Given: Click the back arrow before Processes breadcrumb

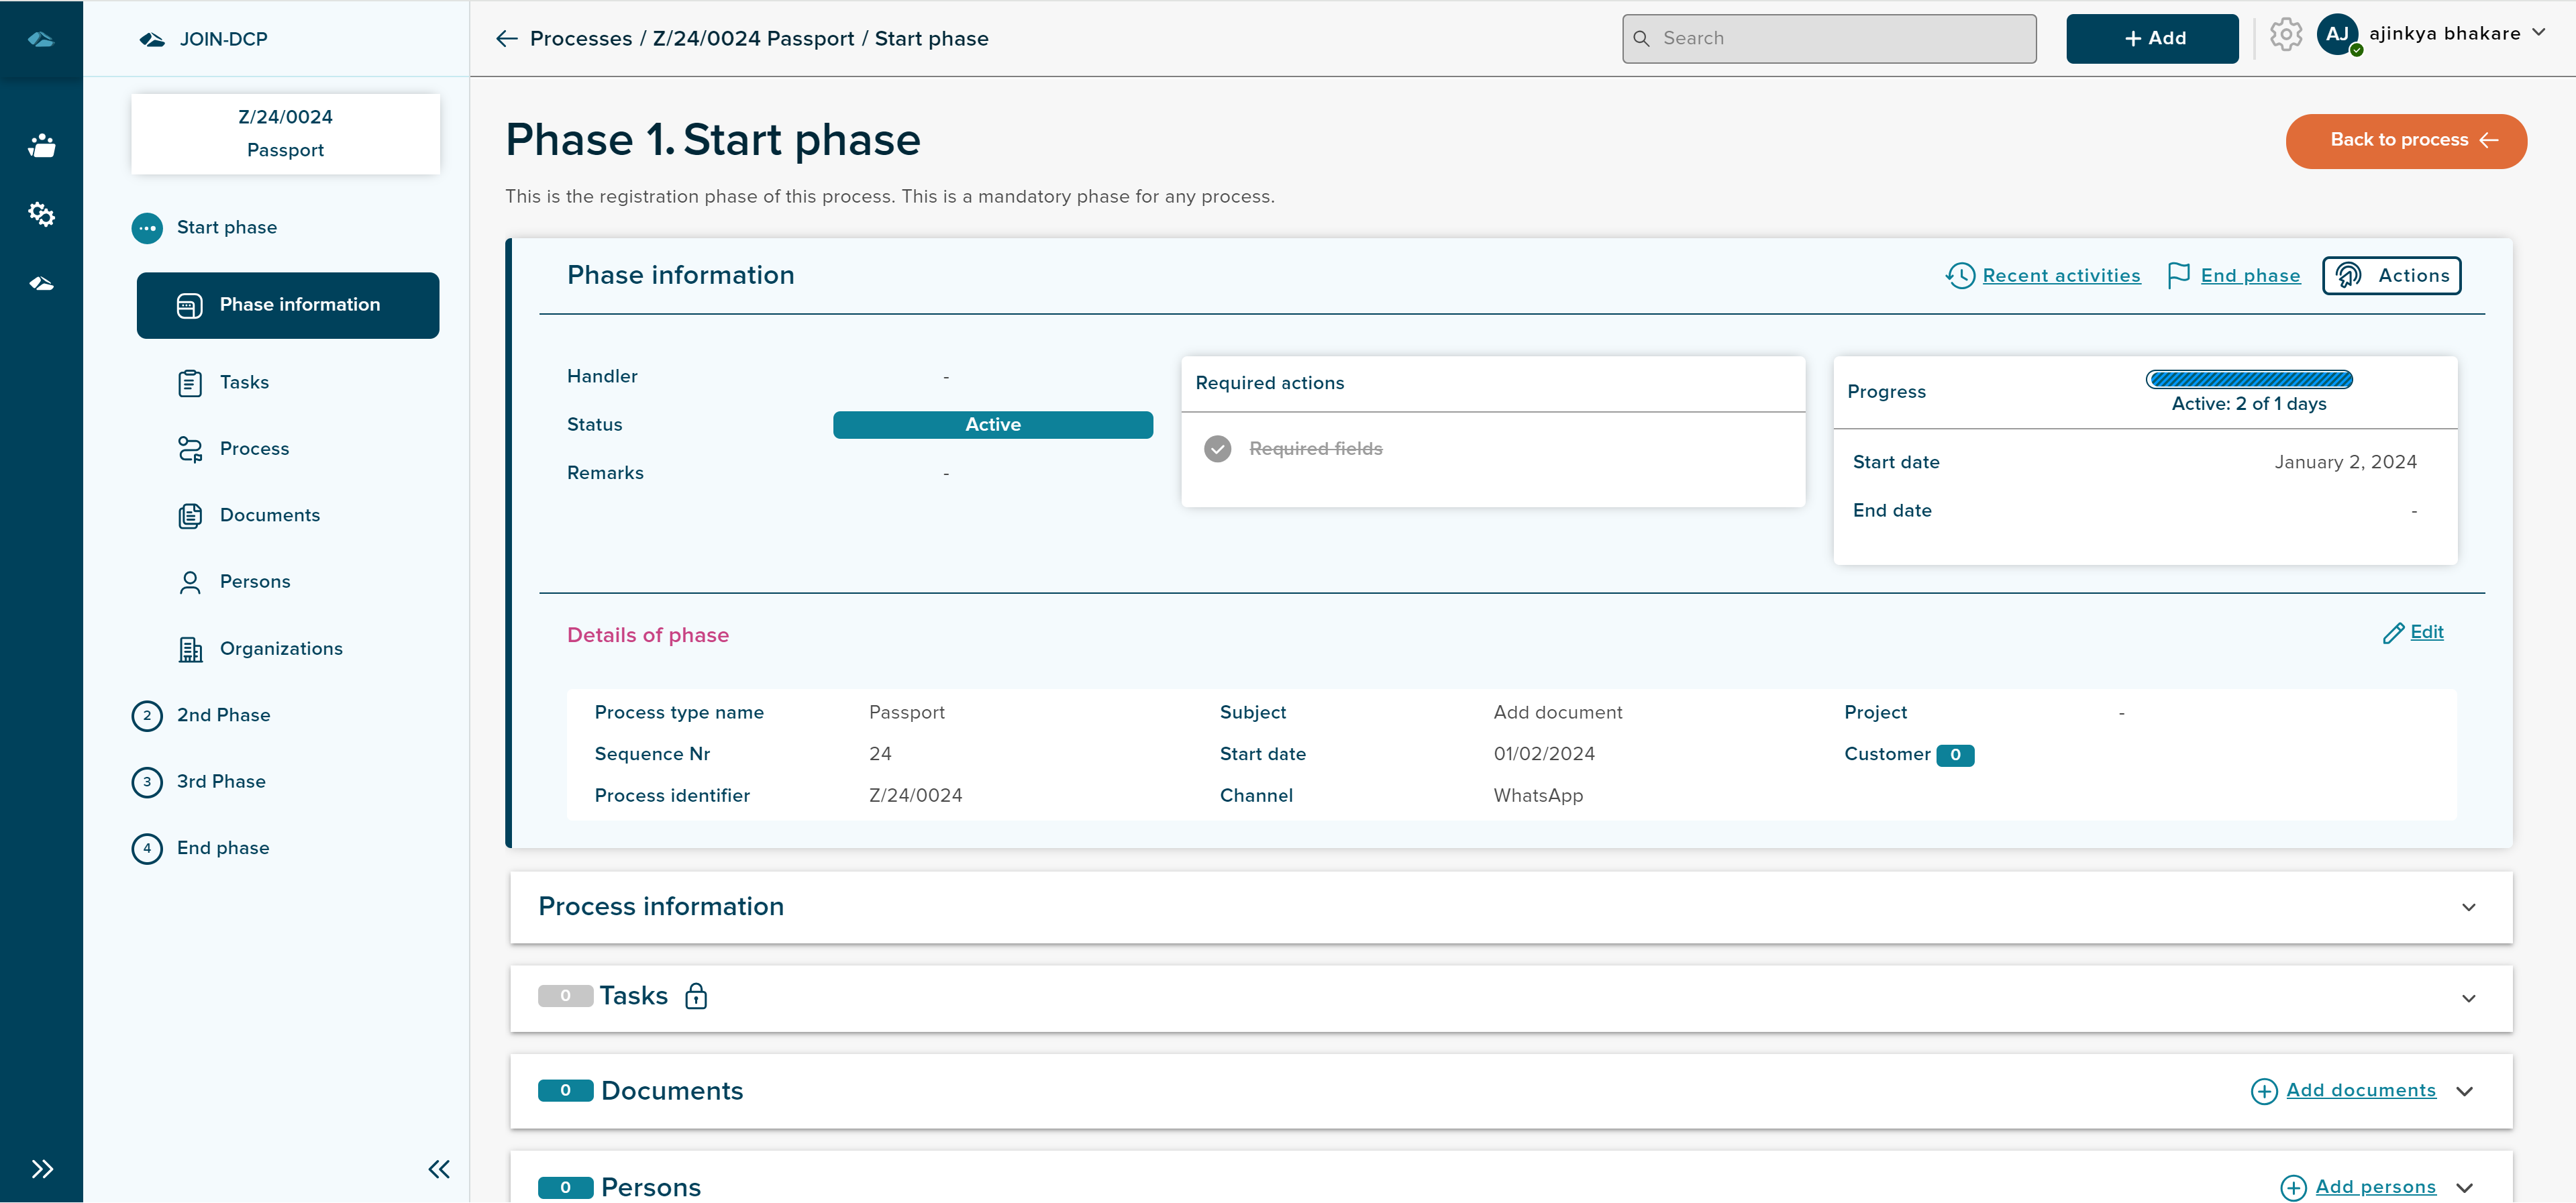Looking at the screenshot, I should pos(507,39).
